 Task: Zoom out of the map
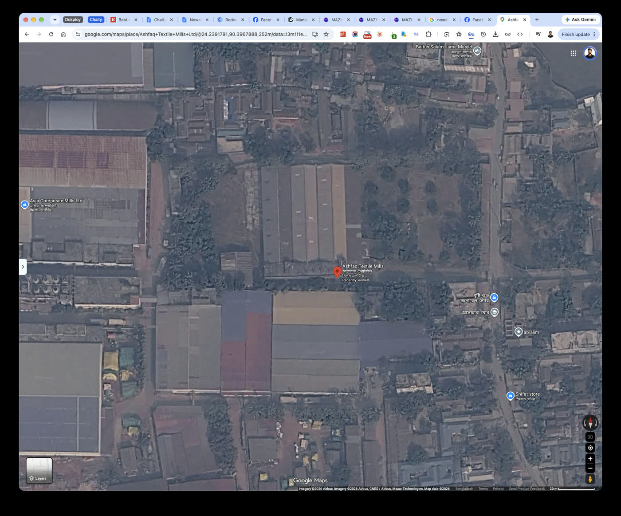tap(590, 468)
